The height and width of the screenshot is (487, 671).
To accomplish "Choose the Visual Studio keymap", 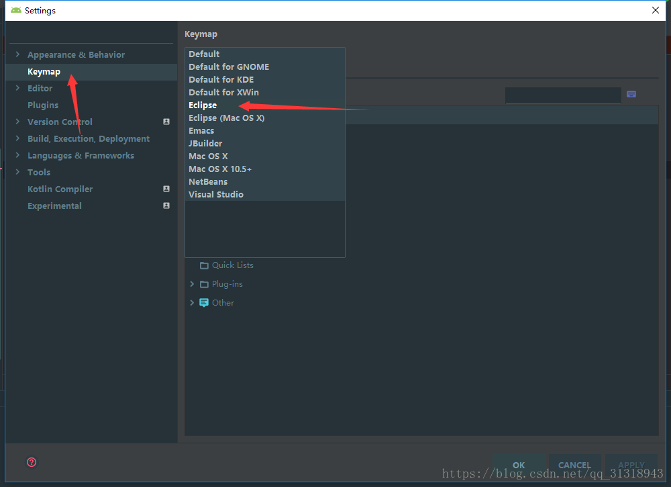I will (x=265, y=194).
